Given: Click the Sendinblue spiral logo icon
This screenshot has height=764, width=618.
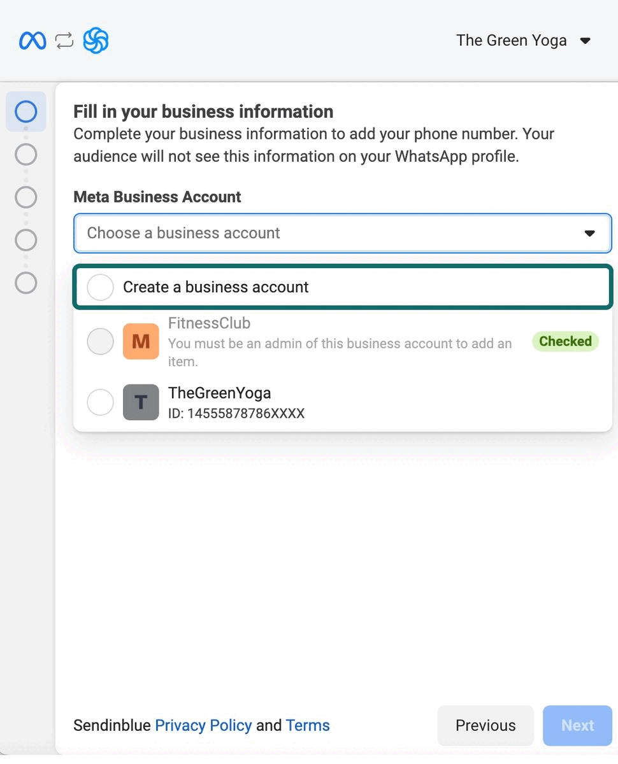Looking at the screenshot, I should point(96,41).
